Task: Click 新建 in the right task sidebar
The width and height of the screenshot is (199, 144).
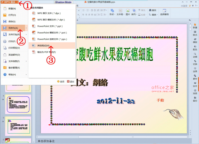Action: click(195, 26)
